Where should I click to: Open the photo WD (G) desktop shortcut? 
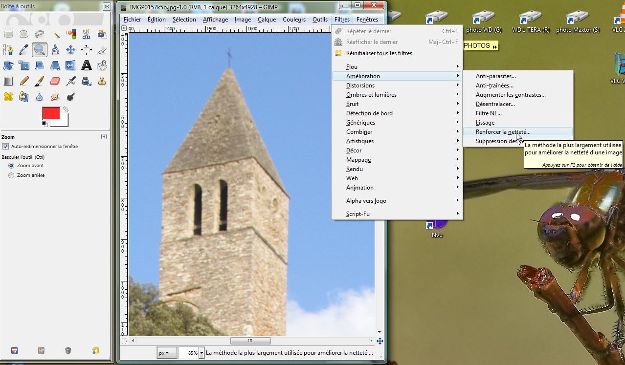pyautogui.click(x=484, y=22)
